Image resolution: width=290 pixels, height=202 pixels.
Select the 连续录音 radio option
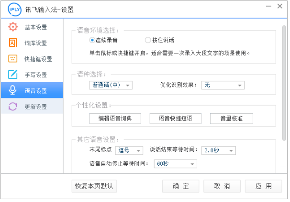(x=92, y=41)
